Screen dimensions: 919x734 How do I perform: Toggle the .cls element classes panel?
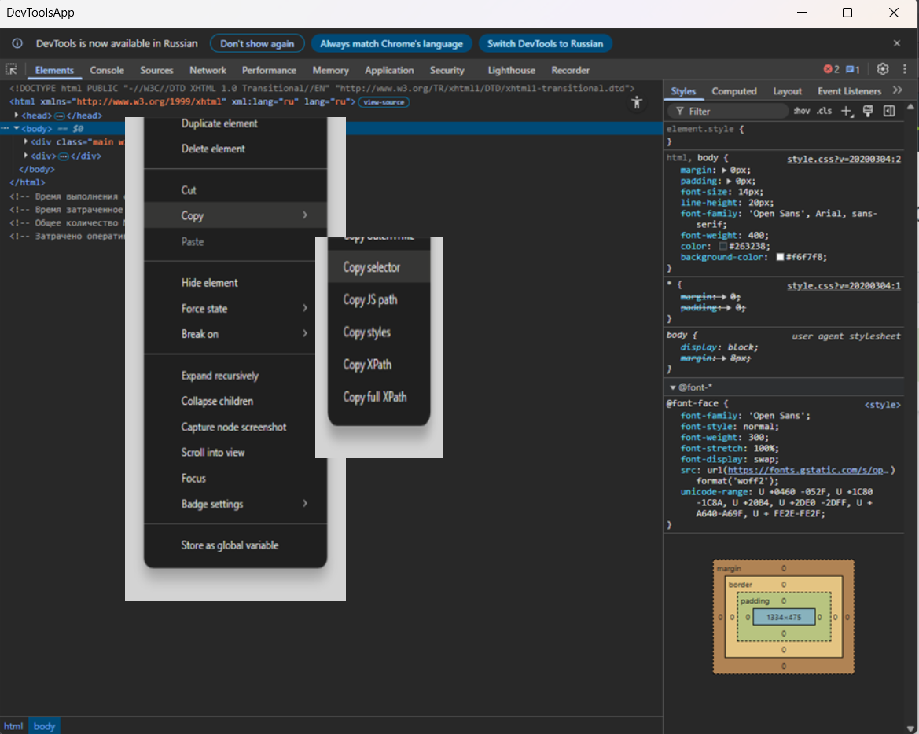tap(824, 112)
